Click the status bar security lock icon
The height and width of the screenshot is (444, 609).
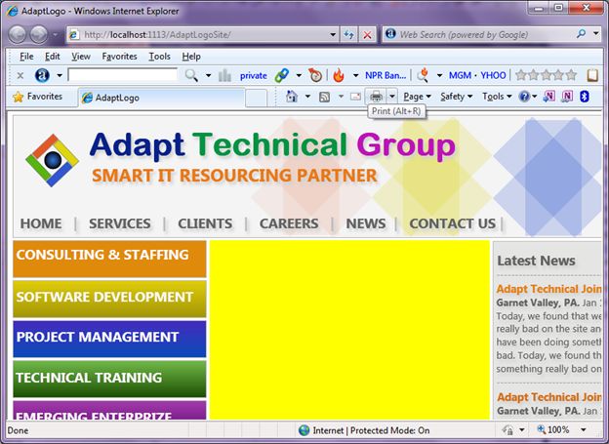(508, 430)
